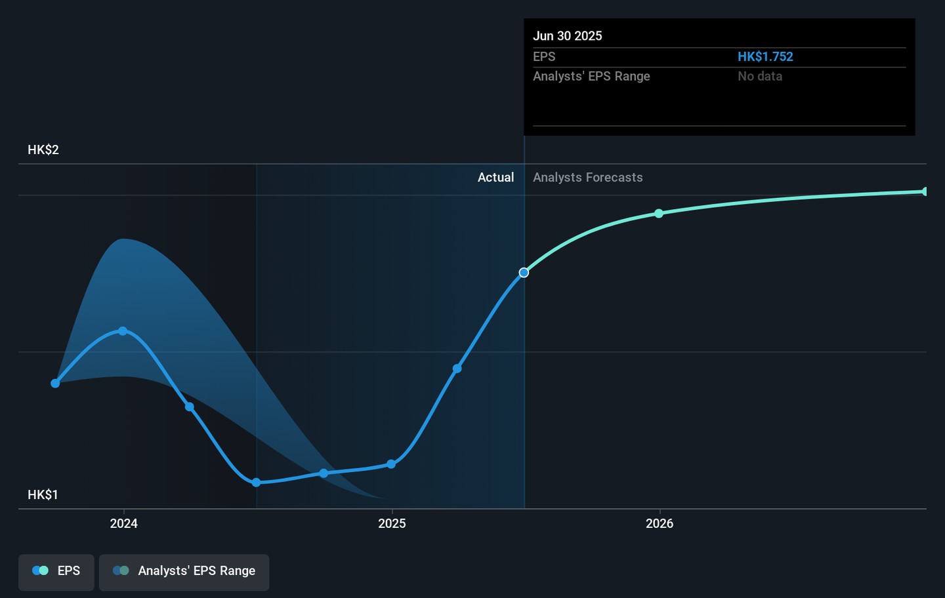This screenshot has height=598, width=945.
Task: Click the 2025 x-axis label
Action: 392,523
